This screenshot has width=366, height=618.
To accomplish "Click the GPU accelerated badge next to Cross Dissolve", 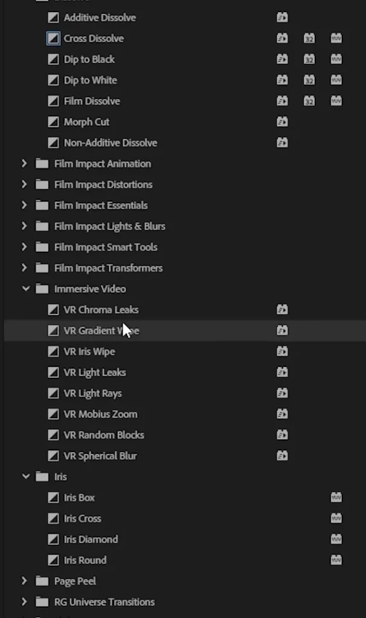I will pyautogui.click(x=281, y=38).
